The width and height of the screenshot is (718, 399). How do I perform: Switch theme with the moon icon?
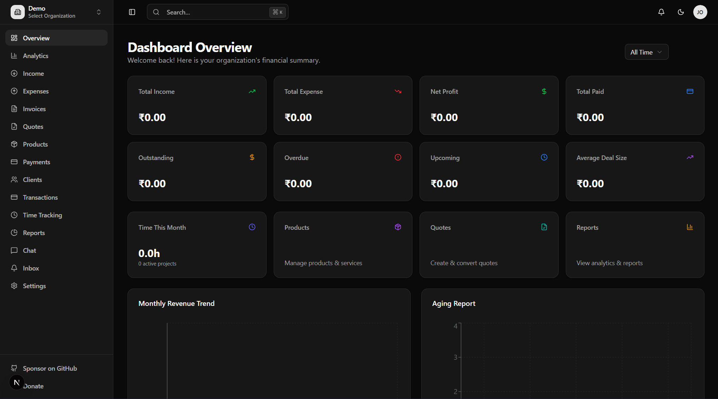[x=680, y=12]
